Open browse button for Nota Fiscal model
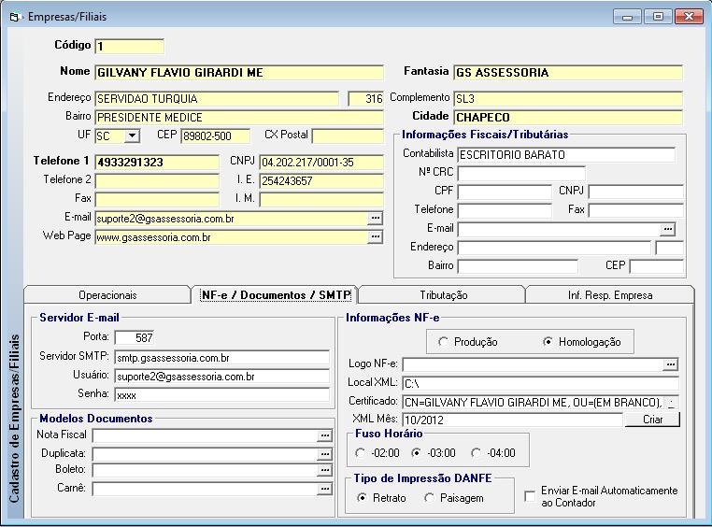Screen dimensions: 712x527 point(324,435)
